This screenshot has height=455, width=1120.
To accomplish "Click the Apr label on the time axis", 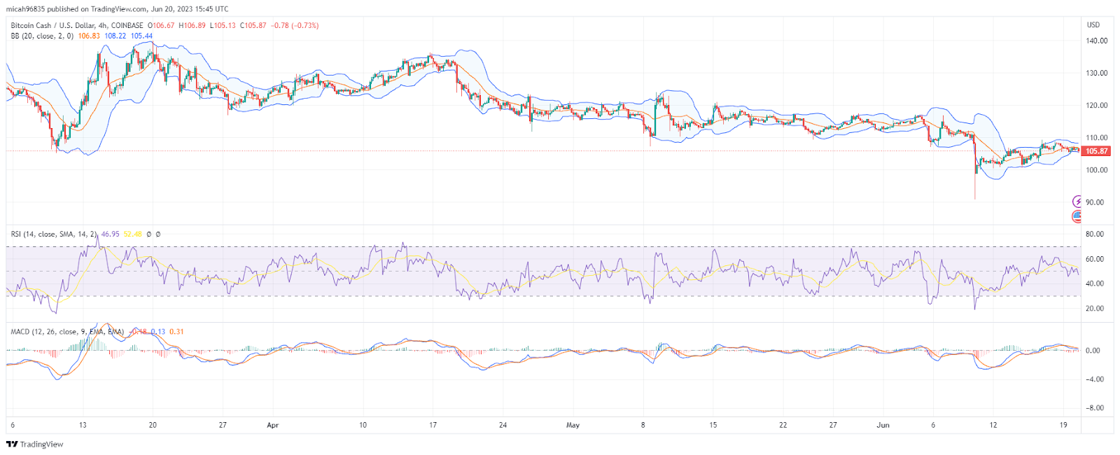I will (x=273, y=425).
